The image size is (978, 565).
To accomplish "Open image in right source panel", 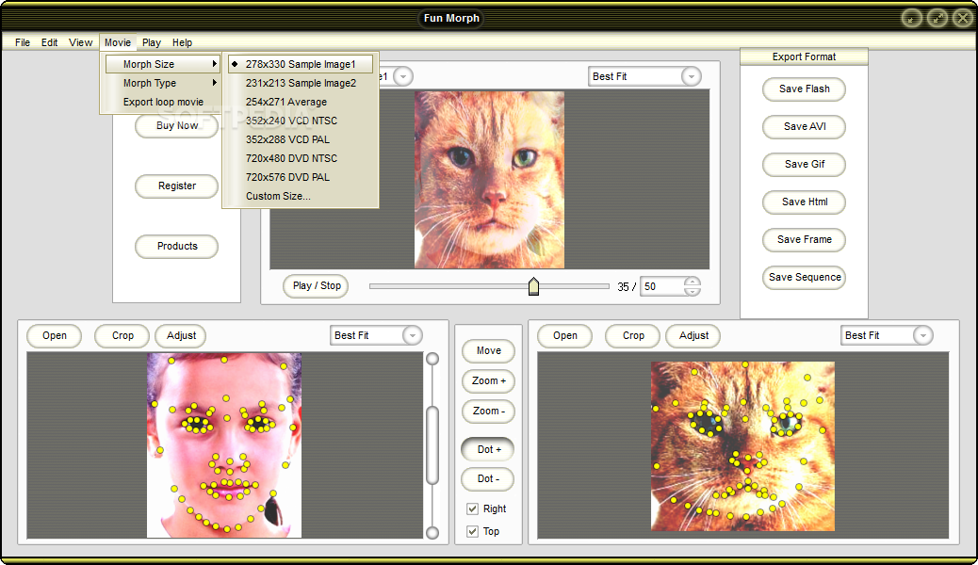I will 565,335.
